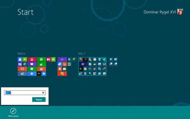Open the blue globe tile next to Music
This screenshot has width=190, height=119.
tap(69, 59)
